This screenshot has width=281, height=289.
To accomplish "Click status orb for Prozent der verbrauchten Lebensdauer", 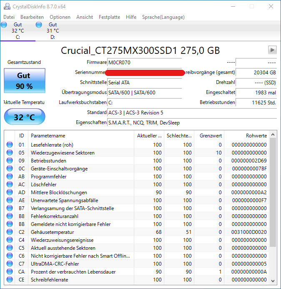I will pyautogui.click(x=10, y=271).
